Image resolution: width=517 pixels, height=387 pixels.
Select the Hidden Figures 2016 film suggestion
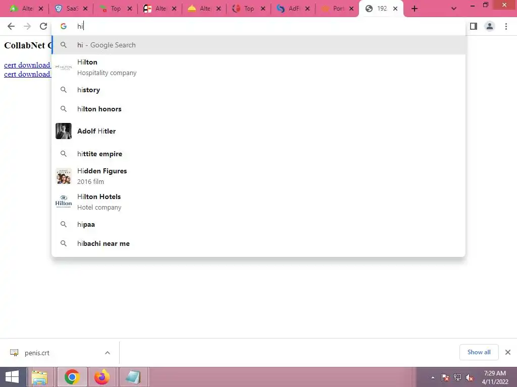click(259, 176)
